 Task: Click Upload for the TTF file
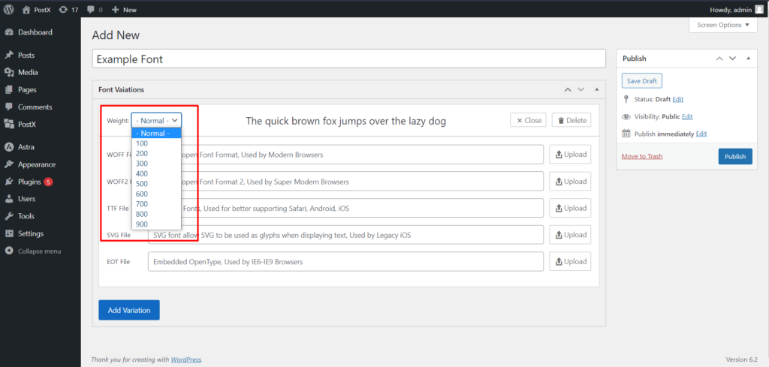[x=570, y=208]
